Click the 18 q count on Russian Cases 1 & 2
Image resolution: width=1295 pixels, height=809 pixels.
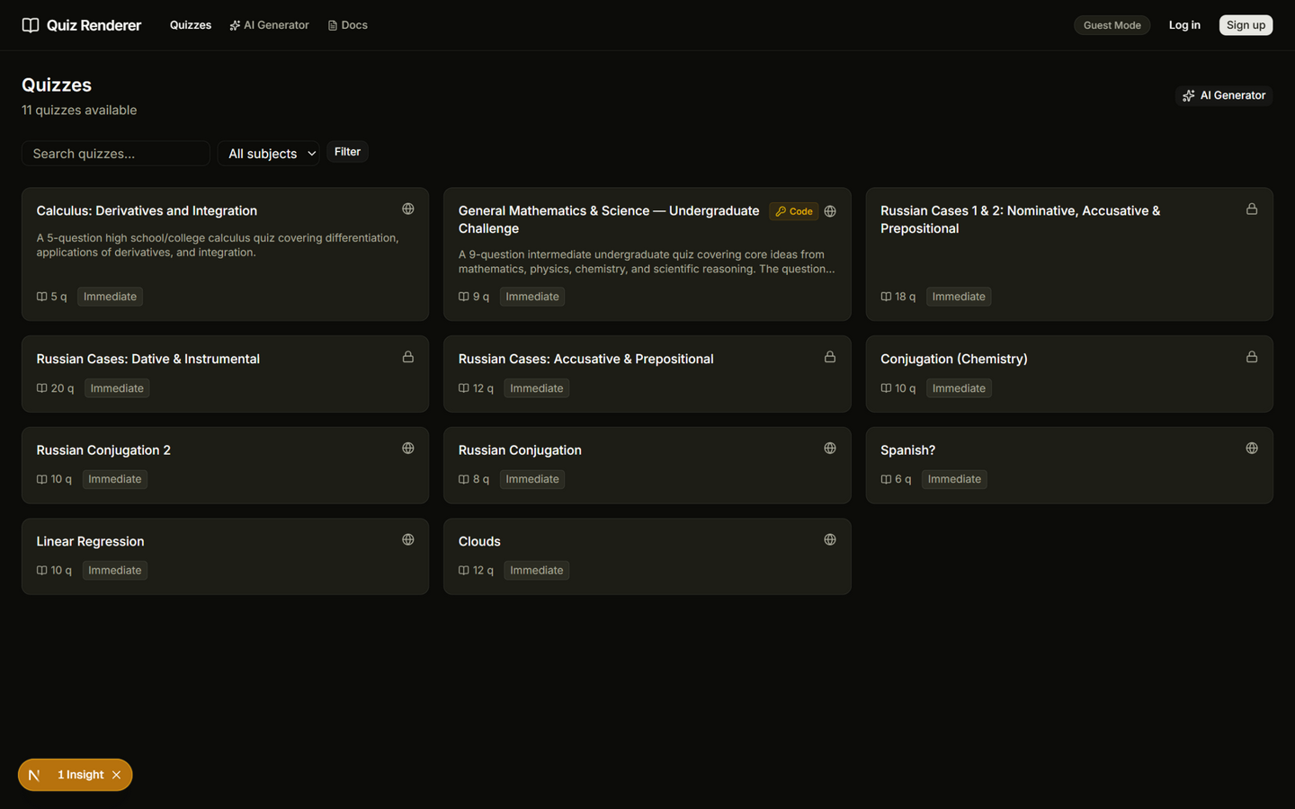898,297
